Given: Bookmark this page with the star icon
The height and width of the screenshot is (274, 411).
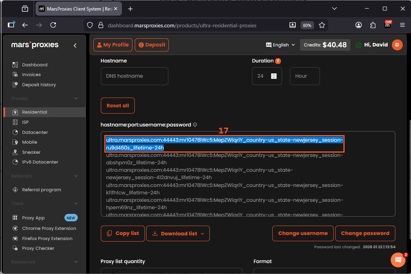Looking at the screenshot, I should pos(322,25).
